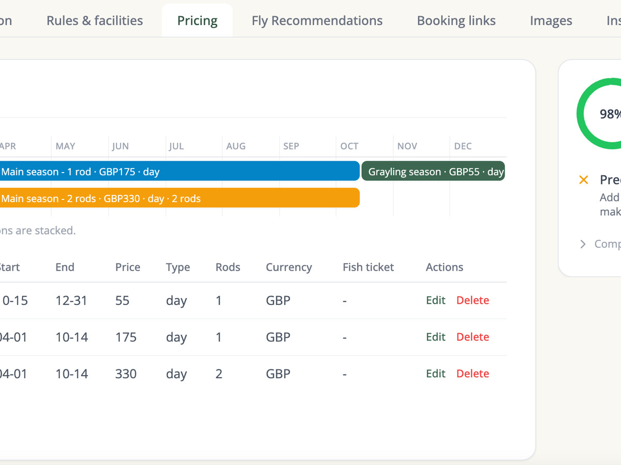Click the price value 175

click(126, 337)
